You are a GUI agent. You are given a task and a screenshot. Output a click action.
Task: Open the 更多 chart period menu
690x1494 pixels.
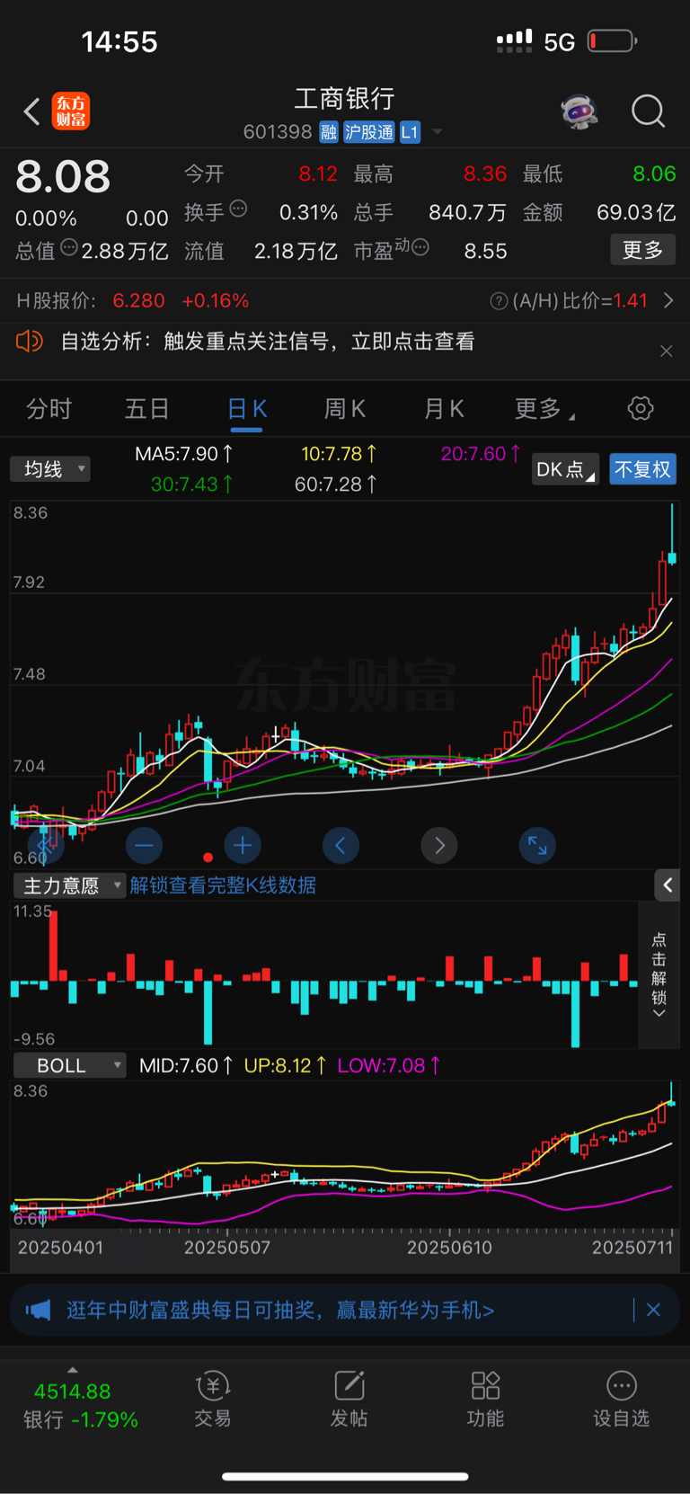[544, 409]
